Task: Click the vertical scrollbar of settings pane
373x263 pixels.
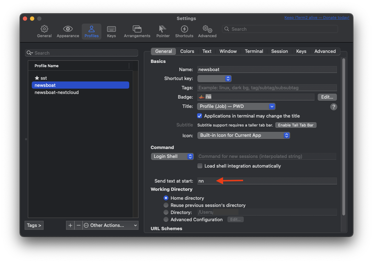Action: 343,137
